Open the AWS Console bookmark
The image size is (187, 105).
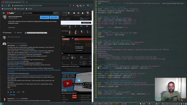tap(19, 9)
